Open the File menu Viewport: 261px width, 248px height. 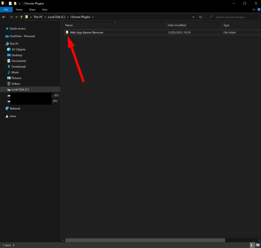point(6,10)
